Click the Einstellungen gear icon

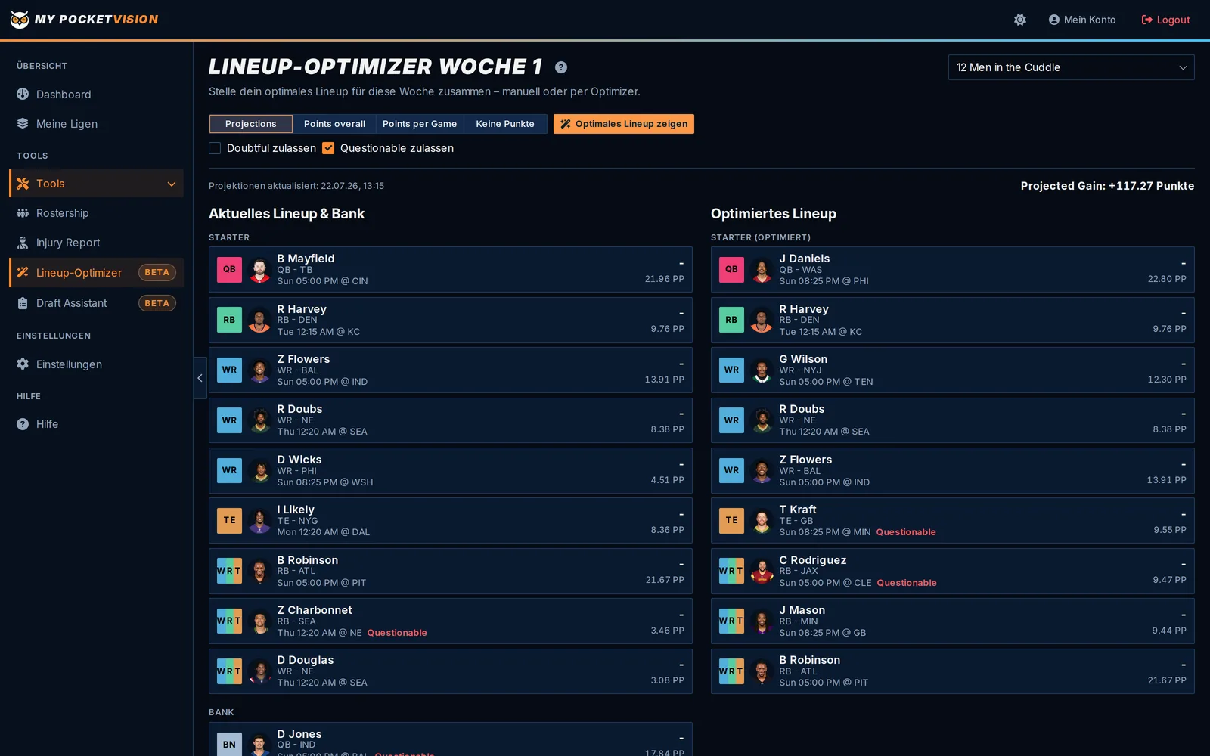(x=23, y=364)
